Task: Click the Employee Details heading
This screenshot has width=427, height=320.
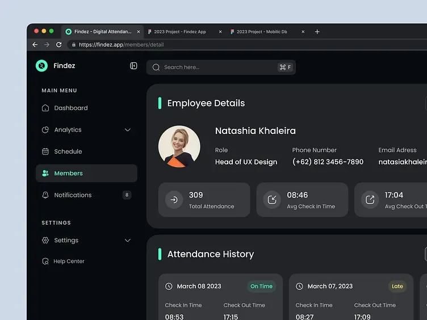Action: click(206, 103)
